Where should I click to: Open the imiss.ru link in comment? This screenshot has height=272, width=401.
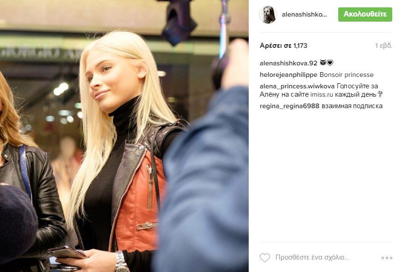(322, 95)
